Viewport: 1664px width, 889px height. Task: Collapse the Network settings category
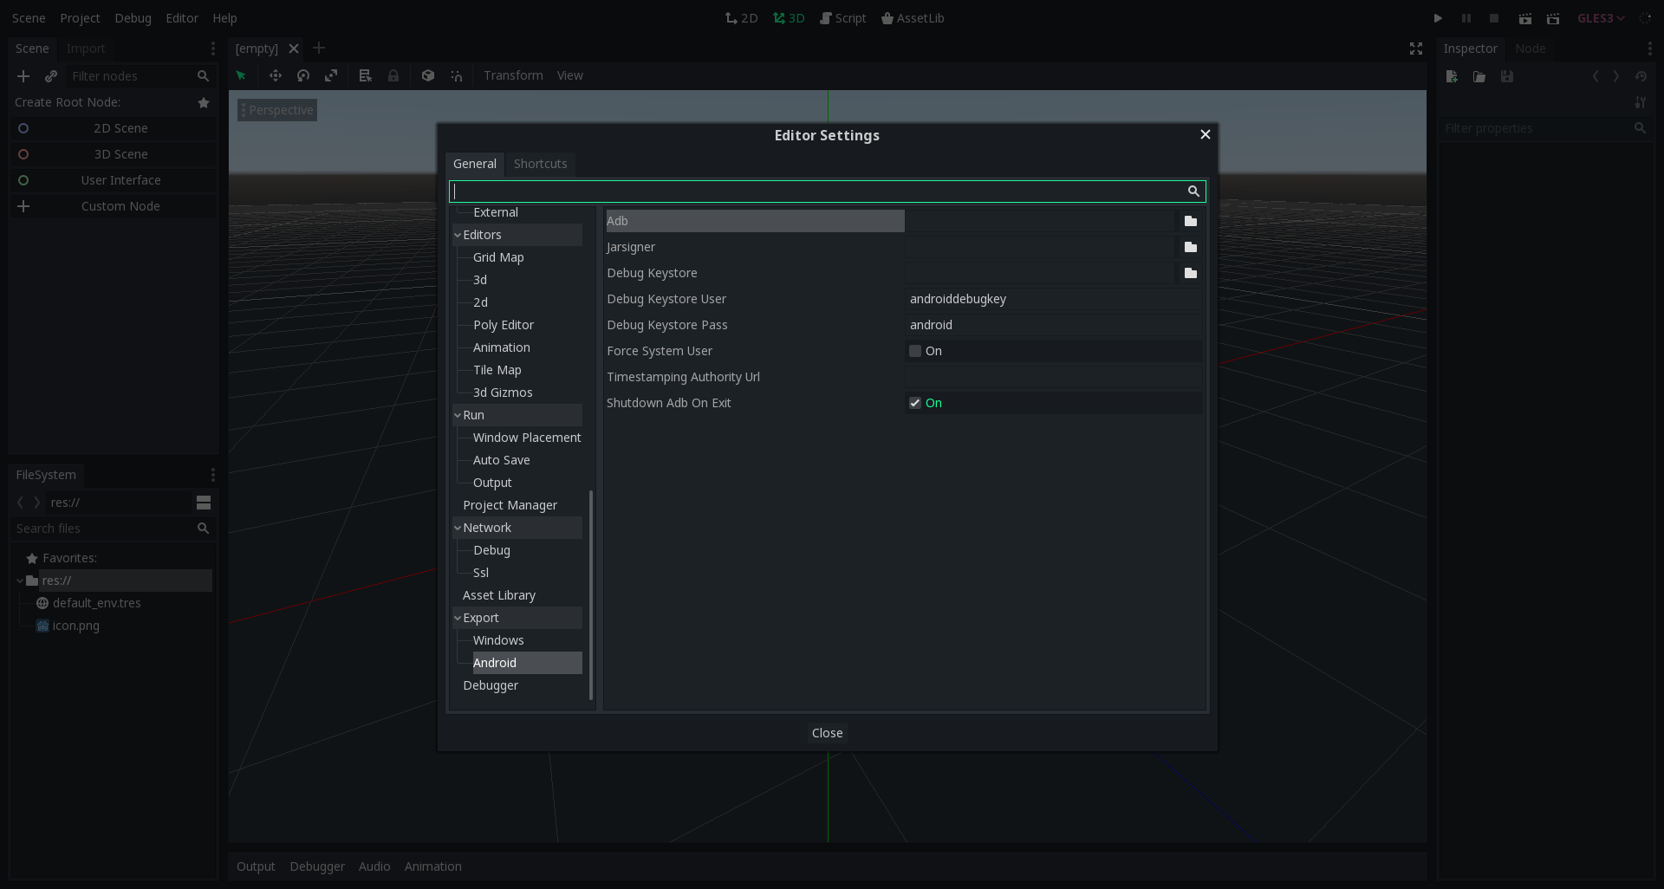click(458, 528)
